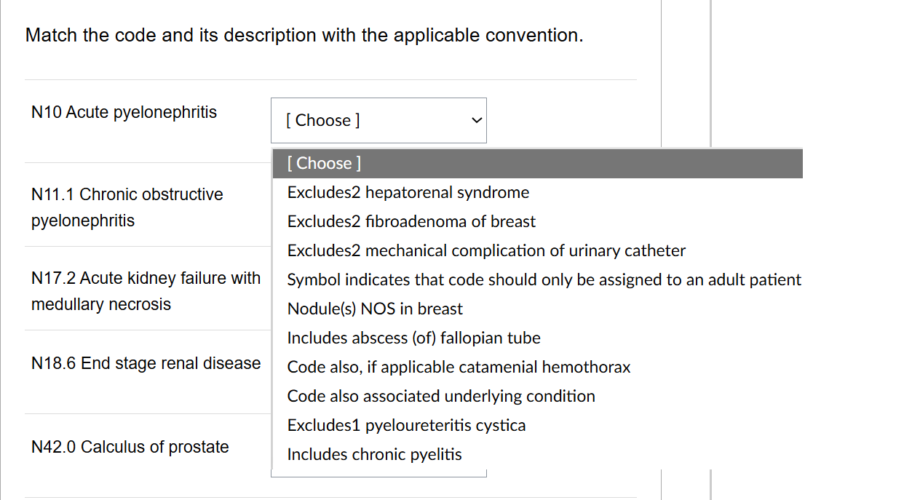
Task: Choose the adult patient symbol option
Action: tap(544, 279)
